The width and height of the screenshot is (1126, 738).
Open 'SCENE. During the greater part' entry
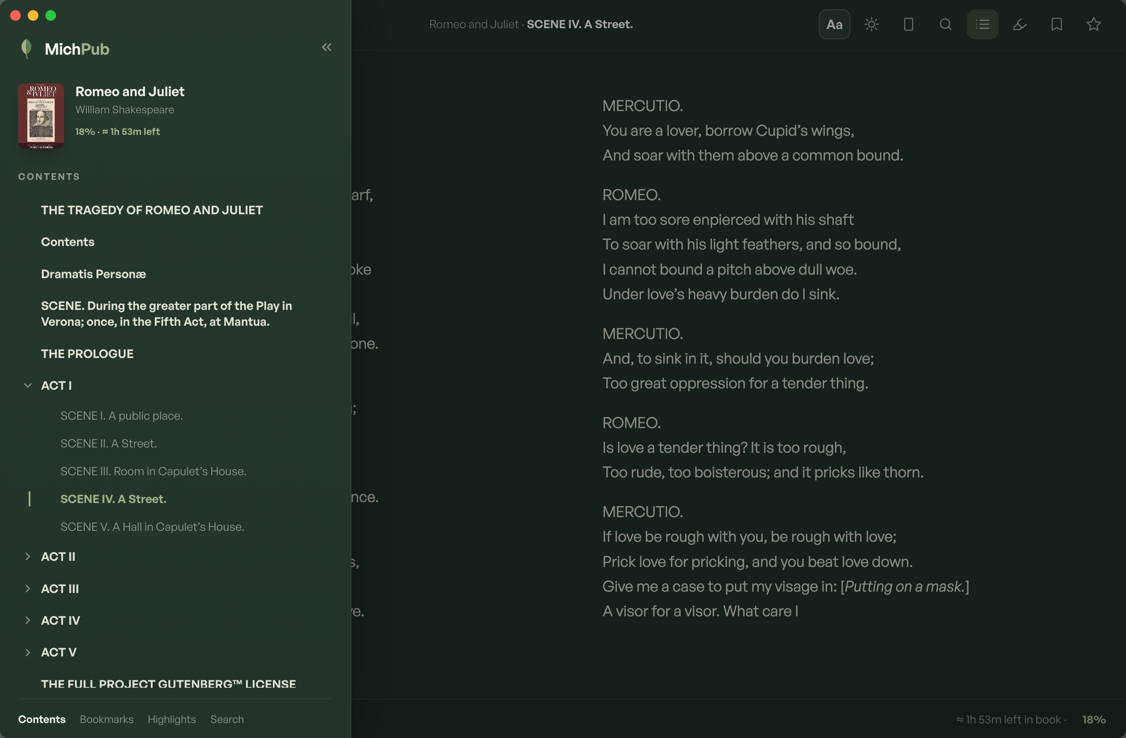pos(167,313)
